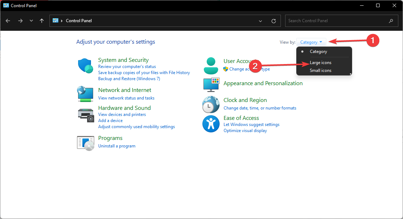Select Category in View by menu
Image resolution: width=403 pixels, height=219 pixels.
coord(318,52)
